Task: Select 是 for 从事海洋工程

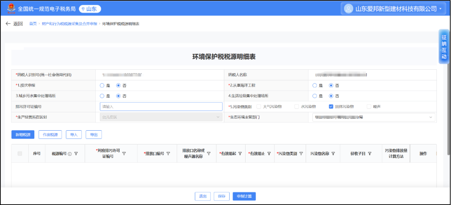Action: [x=314, y=86]
